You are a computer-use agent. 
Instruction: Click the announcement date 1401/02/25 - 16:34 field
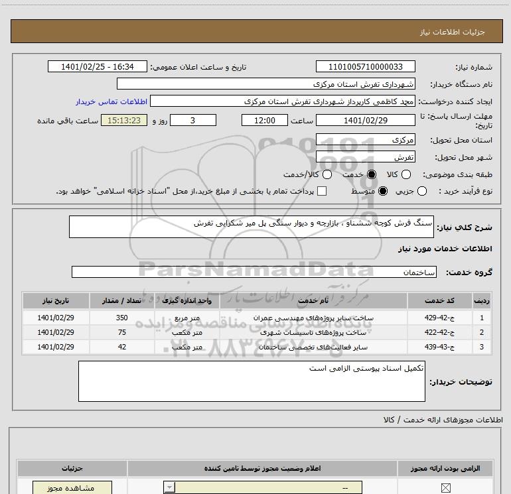(98, 66)
